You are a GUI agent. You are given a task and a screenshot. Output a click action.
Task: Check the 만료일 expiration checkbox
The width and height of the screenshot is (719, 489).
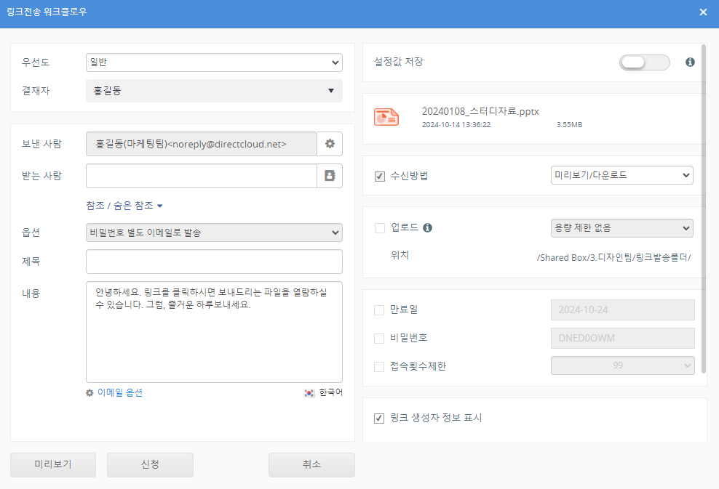(379, 310)
